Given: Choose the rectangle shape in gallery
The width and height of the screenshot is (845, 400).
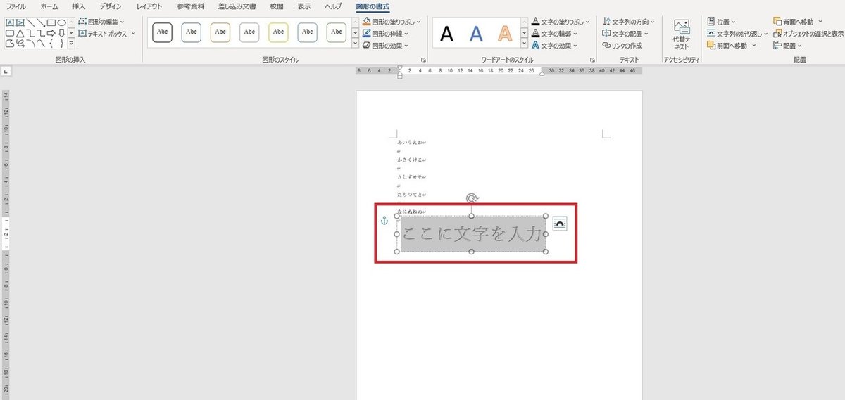Looking at the screenshot, I should click(x=51, y=22).
